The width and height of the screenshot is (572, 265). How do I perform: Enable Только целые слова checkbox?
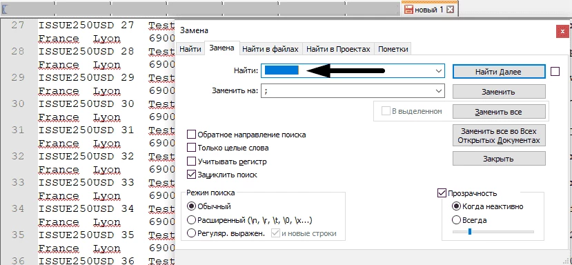tap(191, 148)
